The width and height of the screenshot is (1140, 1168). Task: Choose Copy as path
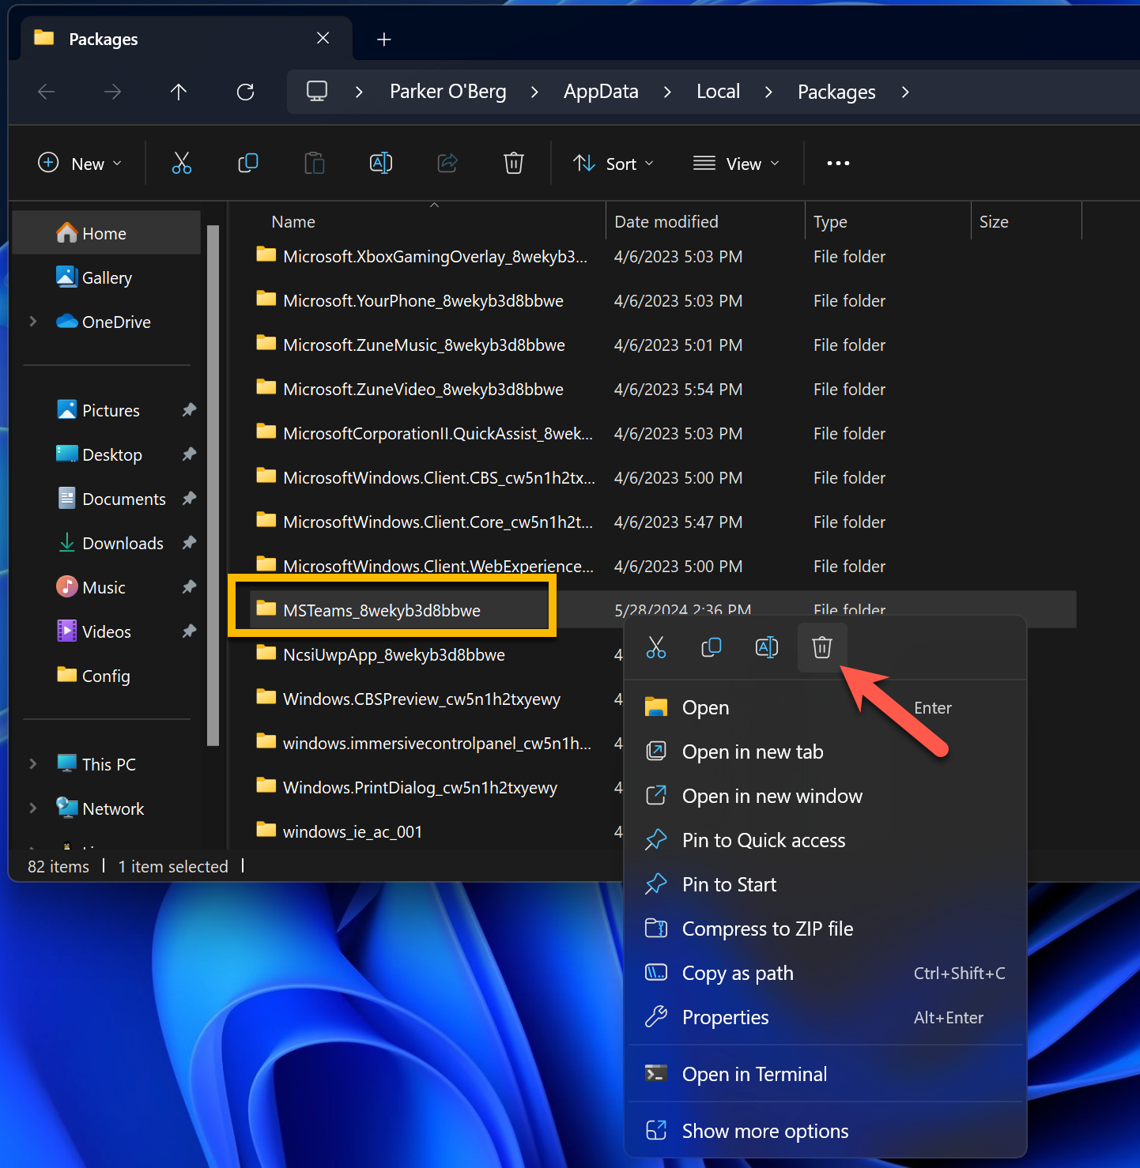point(825,973)
